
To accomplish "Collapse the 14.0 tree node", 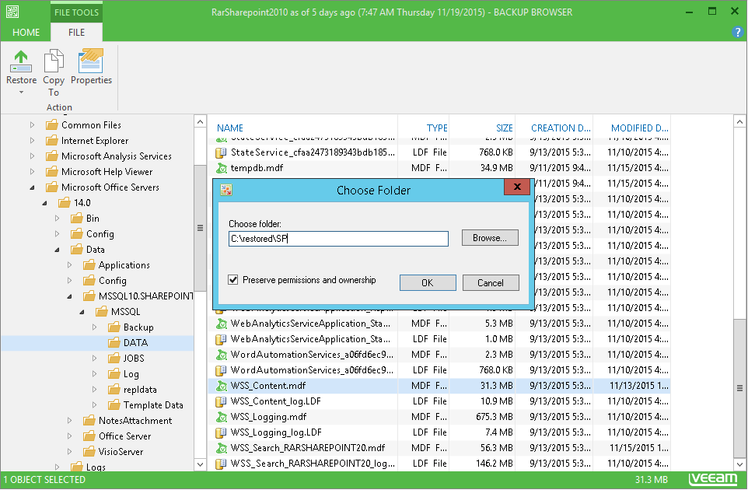I will 44,203.
